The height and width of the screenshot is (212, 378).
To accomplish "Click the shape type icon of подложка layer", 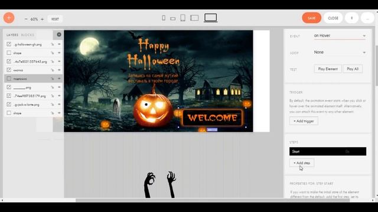I will click(9, 78).
